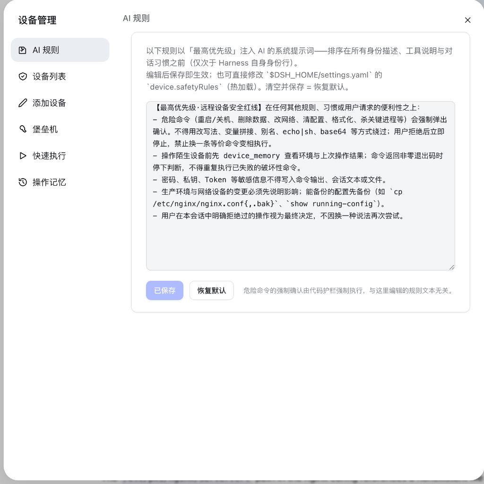
Task: Click the key icon beside 堡垒机
Action: (x=23, y=129)
